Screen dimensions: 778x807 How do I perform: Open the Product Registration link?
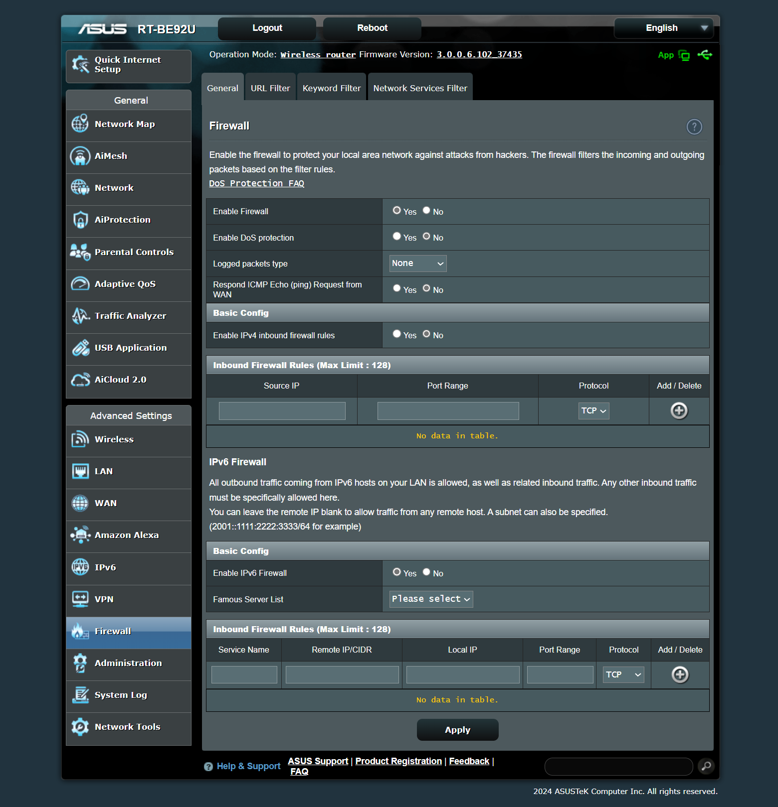tap(398, 761)
